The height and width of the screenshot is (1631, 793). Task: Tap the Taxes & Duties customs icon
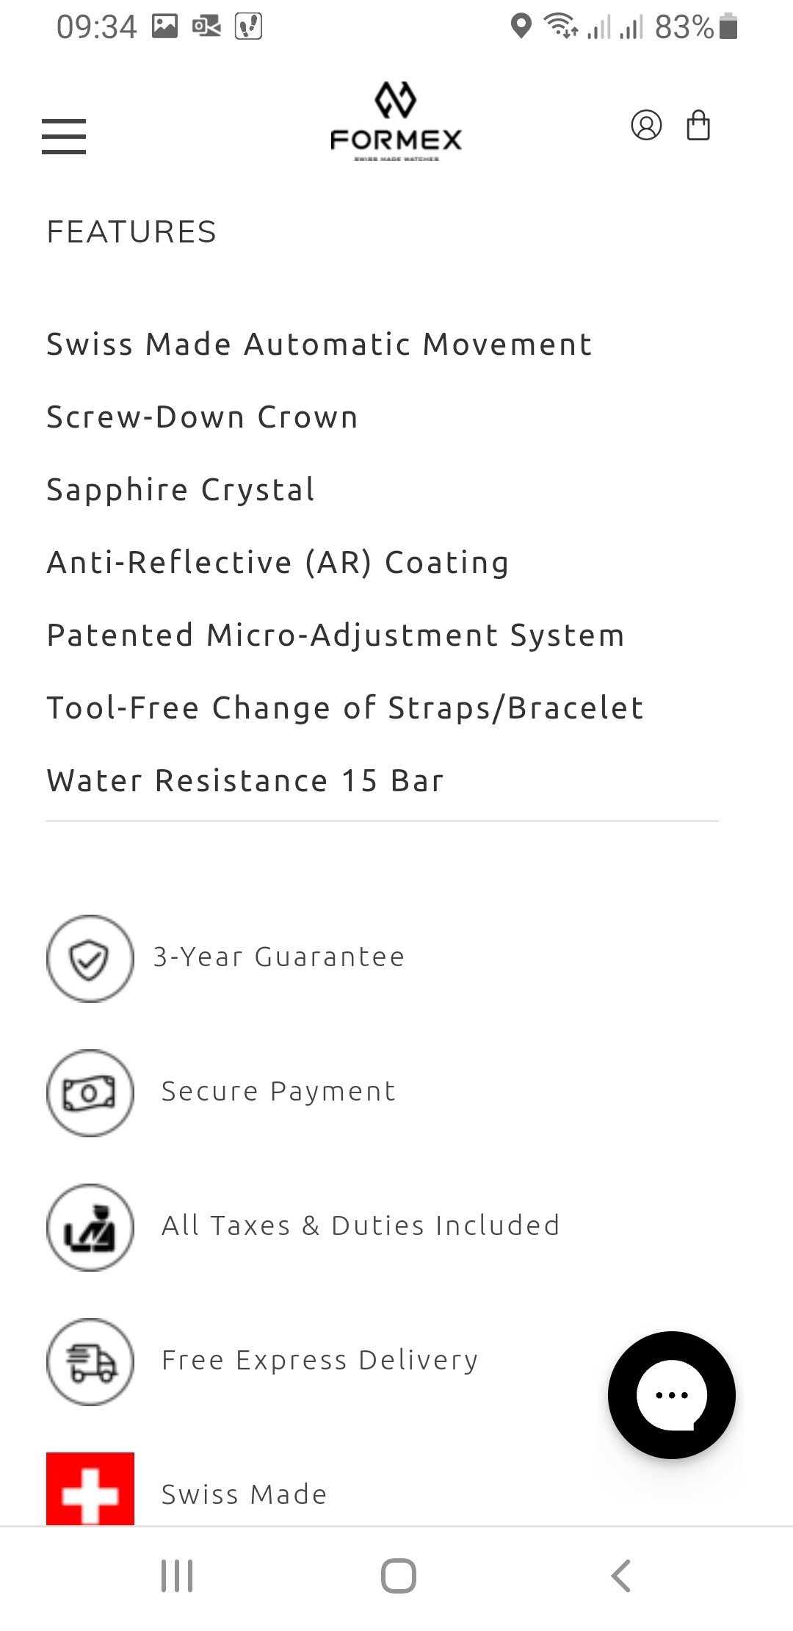coord(90,1227)
